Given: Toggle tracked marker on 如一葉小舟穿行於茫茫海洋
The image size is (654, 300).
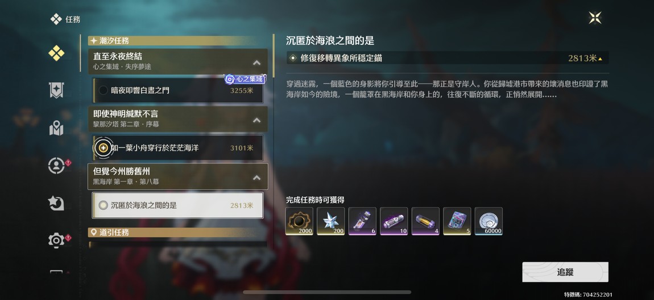Looking at the screenshot, I should [103, 147].
